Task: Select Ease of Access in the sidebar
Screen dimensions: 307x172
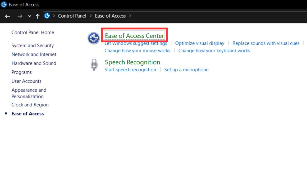Action: click(x=28, y=114)
